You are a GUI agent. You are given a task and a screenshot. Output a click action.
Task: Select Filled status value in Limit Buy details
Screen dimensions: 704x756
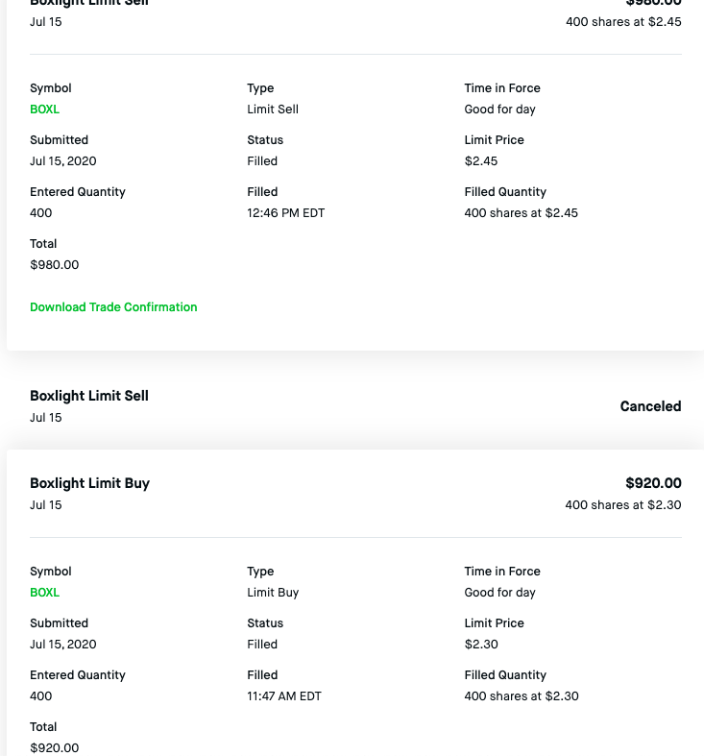click(262, 645)
